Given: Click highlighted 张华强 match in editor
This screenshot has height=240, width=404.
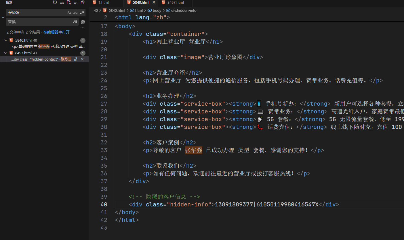Looking at the screenshot, I should click(x=194, y=150).
